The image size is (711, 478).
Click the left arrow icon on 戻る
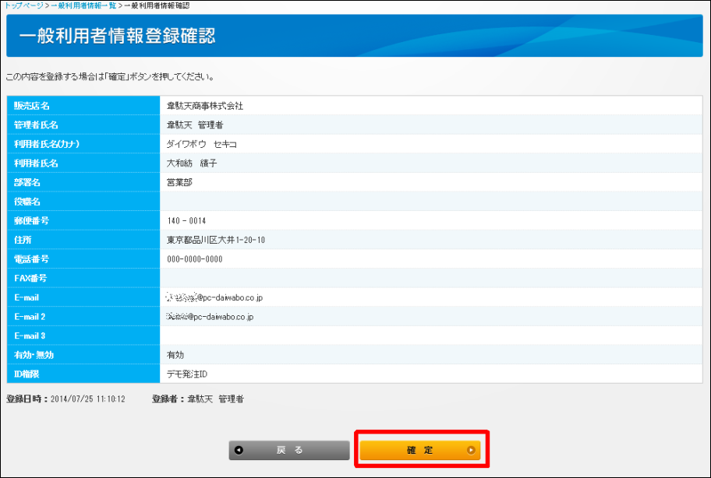tap(239, 450)
